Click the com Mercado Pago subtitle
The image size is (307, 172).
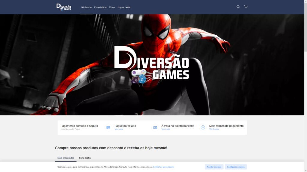coord(70,129)
